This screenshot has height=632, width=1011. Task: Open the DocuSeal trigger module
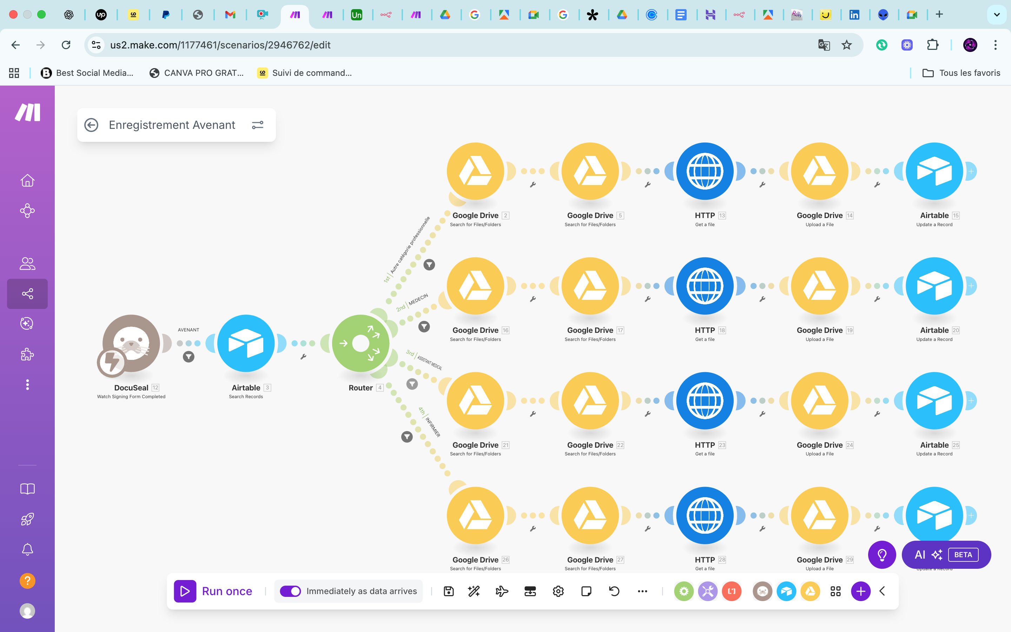131,344
